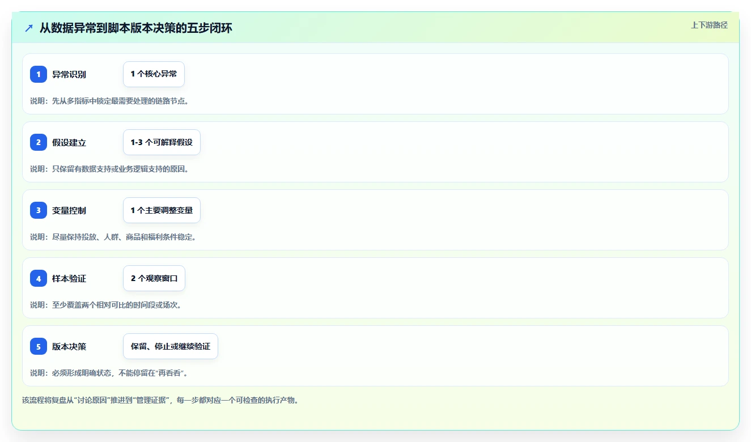Click the note '尽量保持投放、人群、商品和福利条件稳定'

tap(122, 237)
